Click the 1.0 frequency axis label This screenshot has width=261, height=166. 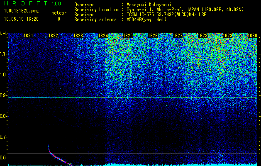coord(3,75)
